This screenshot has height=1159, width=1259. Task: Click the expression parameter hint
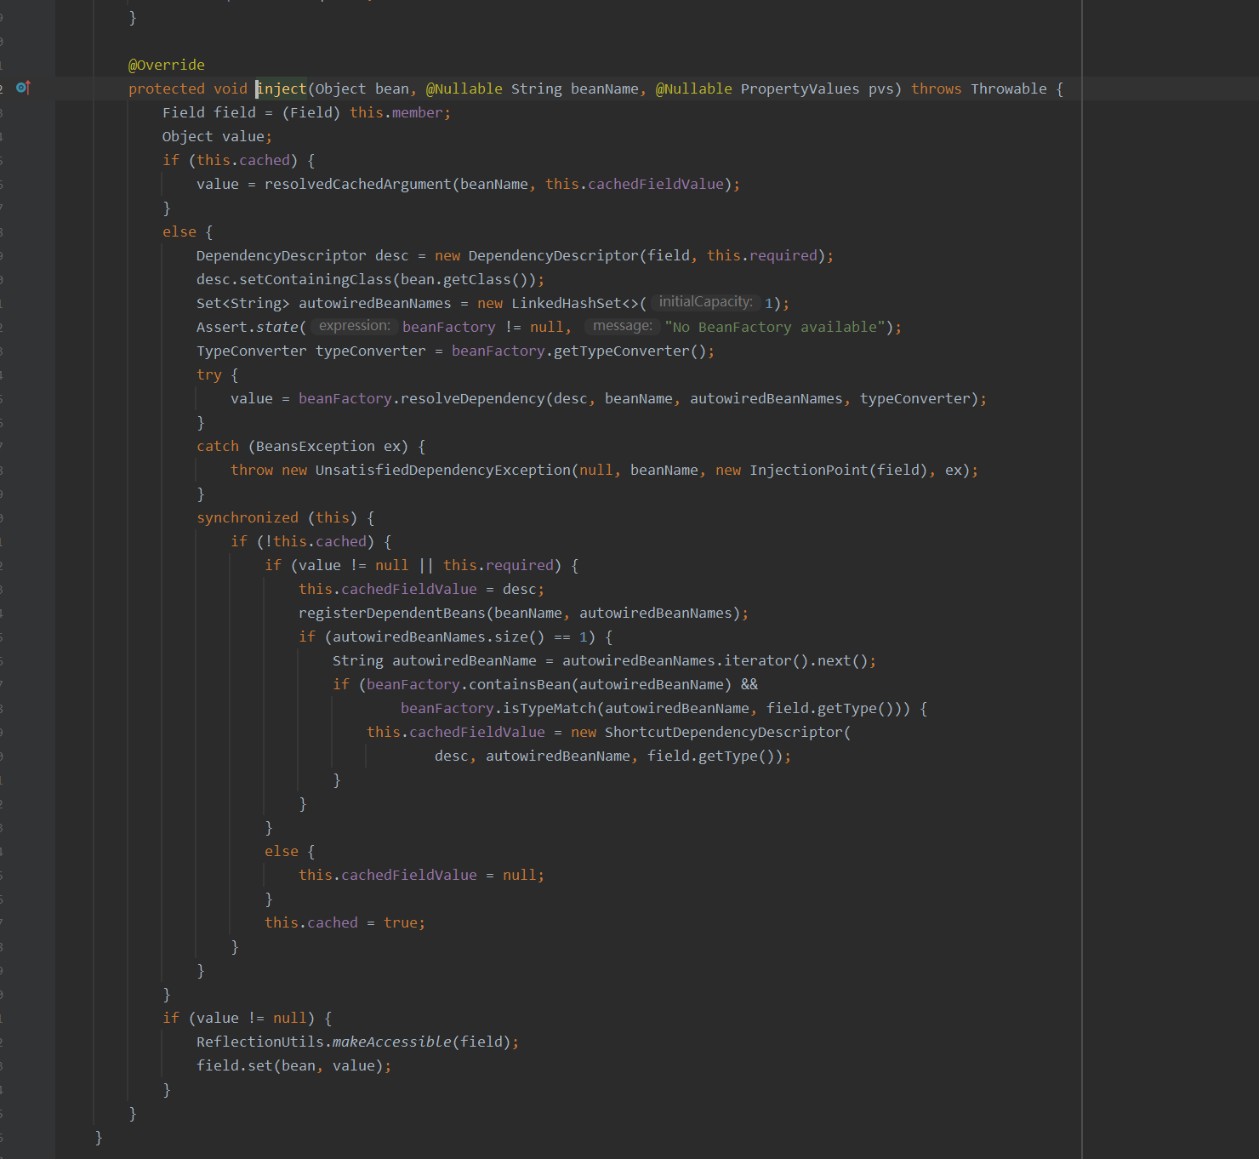point(354,326)
